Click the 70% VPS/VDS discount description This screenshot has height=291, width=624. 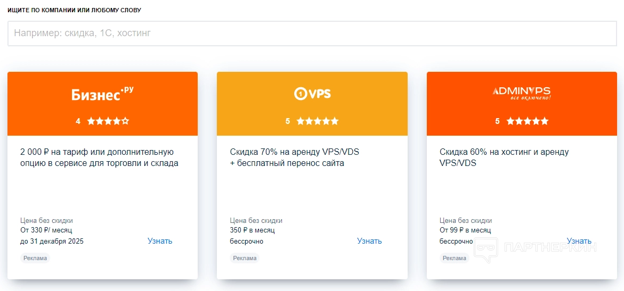coord(295,158)
